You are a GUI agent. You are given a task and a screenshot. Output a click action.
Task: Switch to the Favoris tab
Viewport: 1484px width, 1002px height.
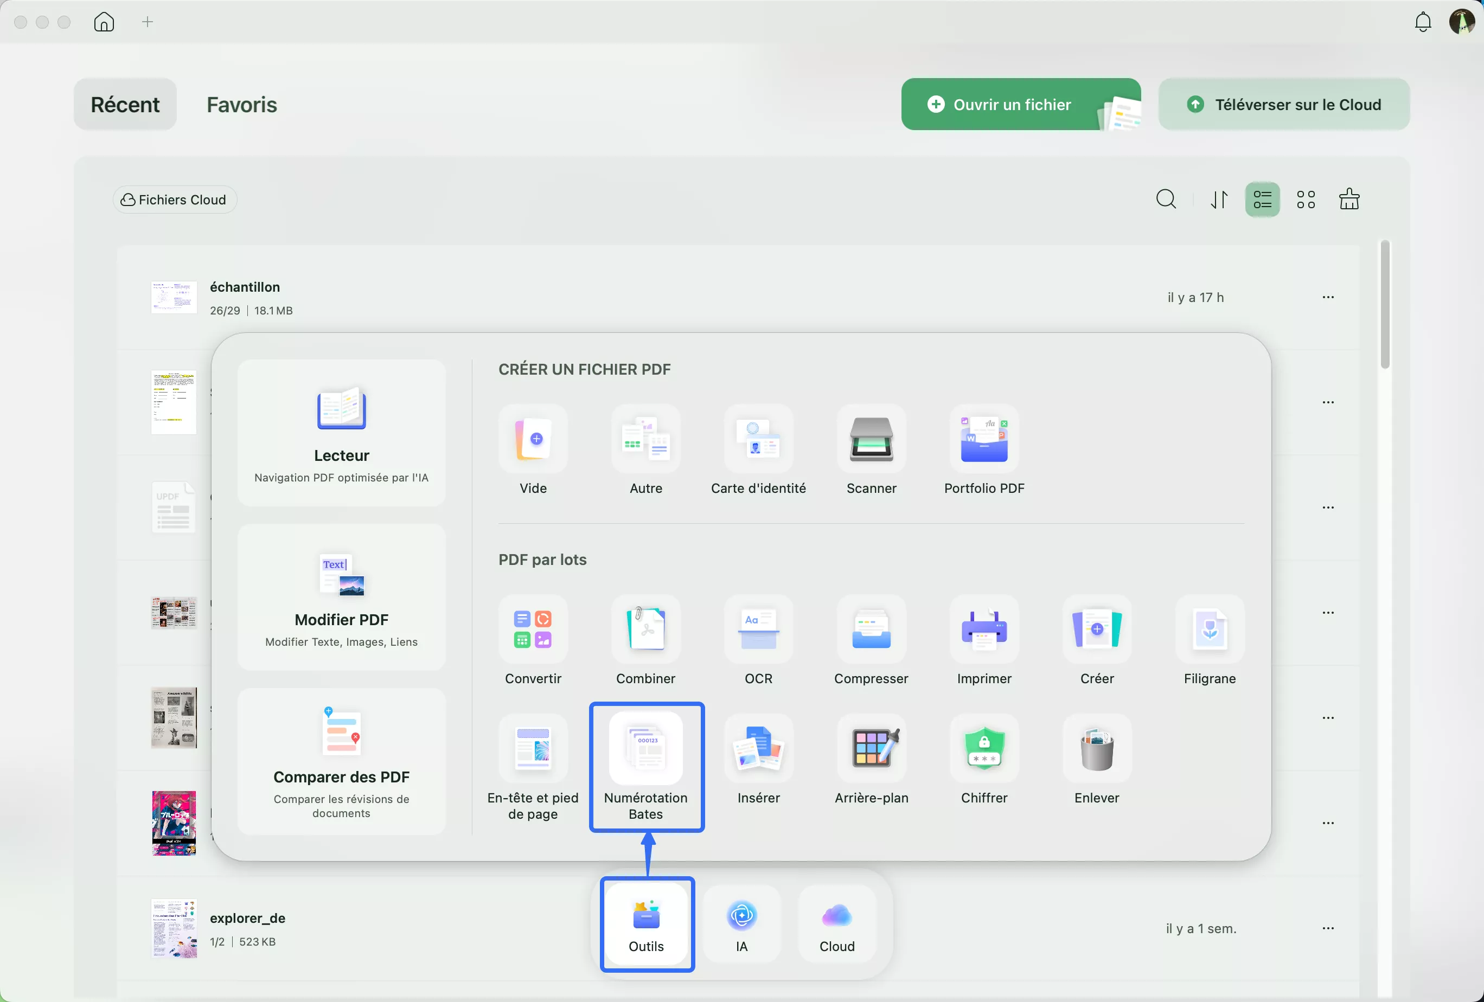click(241, 105)
